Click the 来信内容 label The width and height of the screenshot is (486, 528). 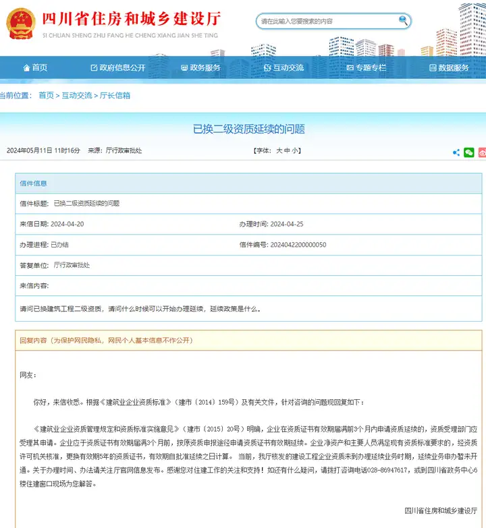pyautogui.click(x=34, y=286)
